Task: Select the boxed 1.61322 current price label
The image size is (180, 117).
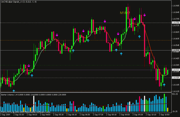Action: [176, 70]
